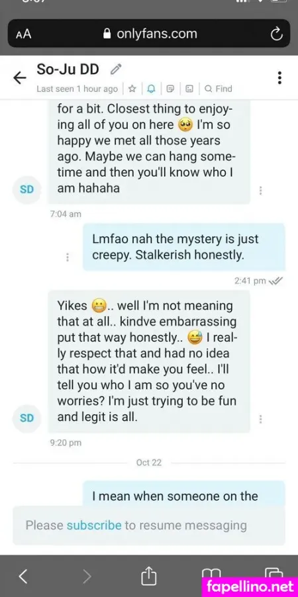Open options for the Yikes message
Screen dimensions: 298x597
click(261, 419)
